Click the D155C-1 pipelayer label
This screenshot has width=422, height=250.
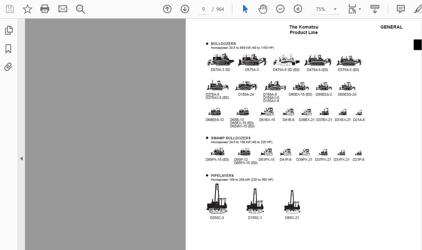tap(255, 218)
